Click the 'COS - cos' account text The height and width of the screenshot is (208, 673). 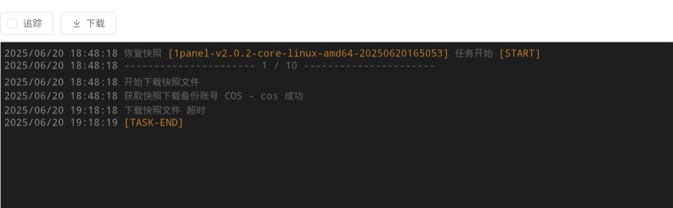click(x=251, y=96)
